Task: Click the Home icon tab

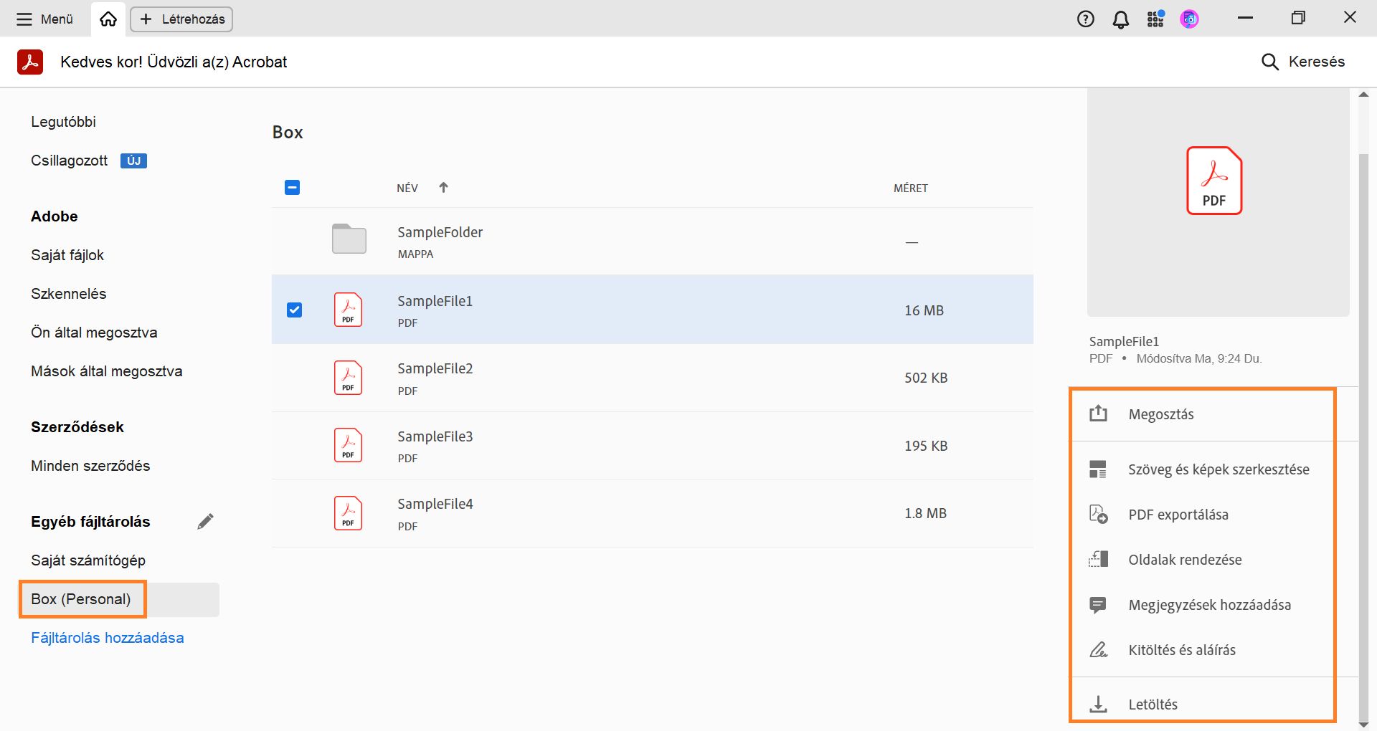Action: (108, 19)
